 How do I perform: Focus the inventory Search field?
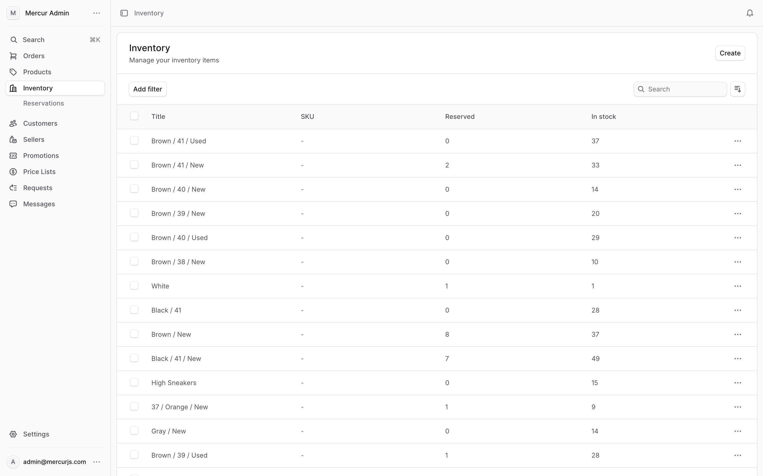684,89
